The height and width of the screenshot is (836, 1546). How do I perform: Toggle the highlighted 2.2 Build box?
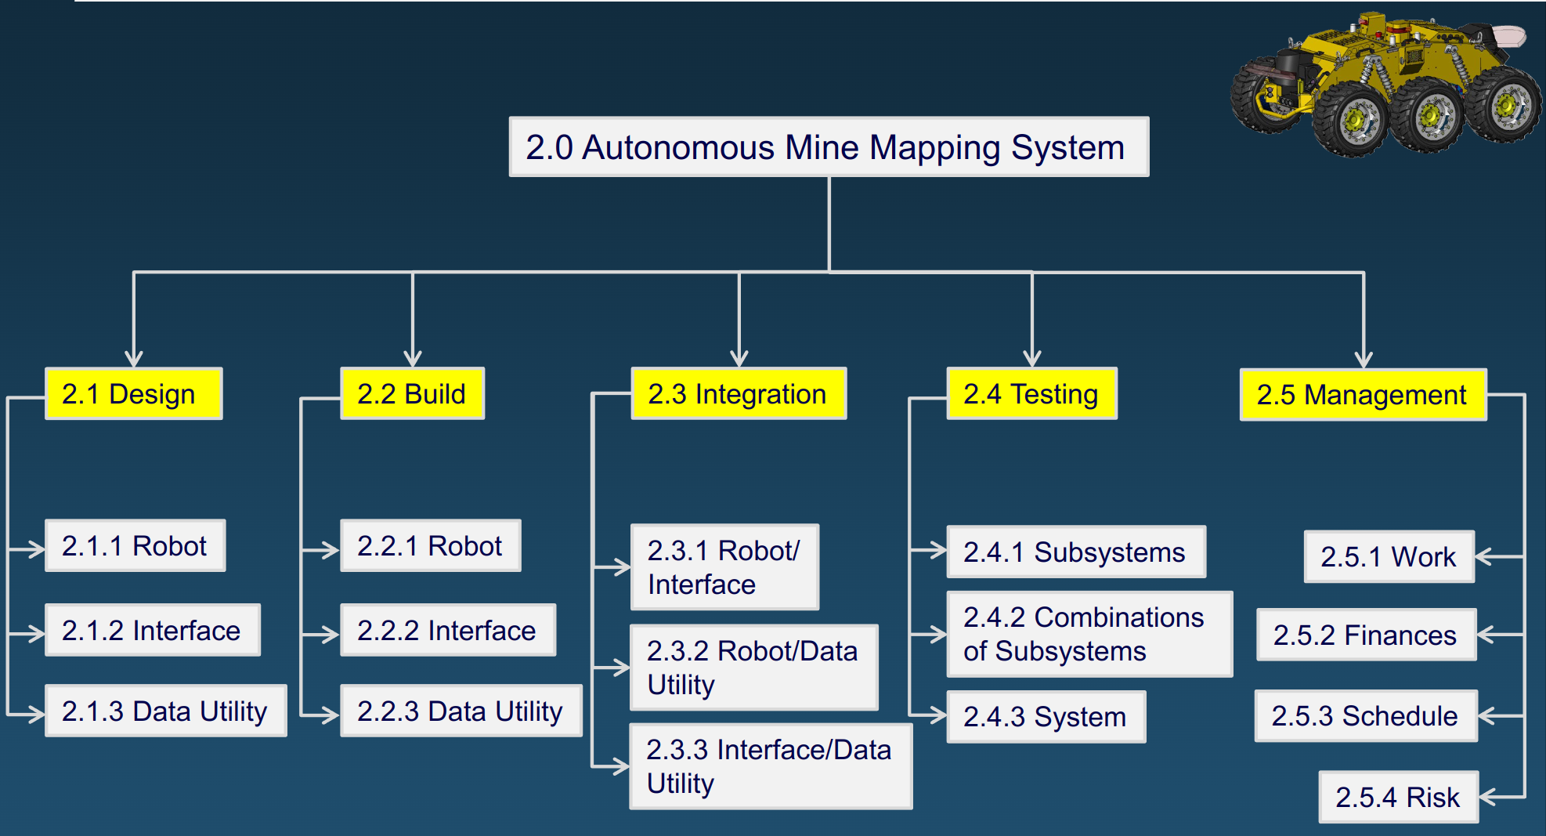tap(413, 394)
